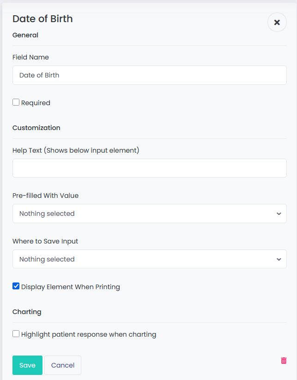The height and width of the screenshot is (380, 297).
Task: Tick the Highlight patient response checkbox
Action: (16, 334)
